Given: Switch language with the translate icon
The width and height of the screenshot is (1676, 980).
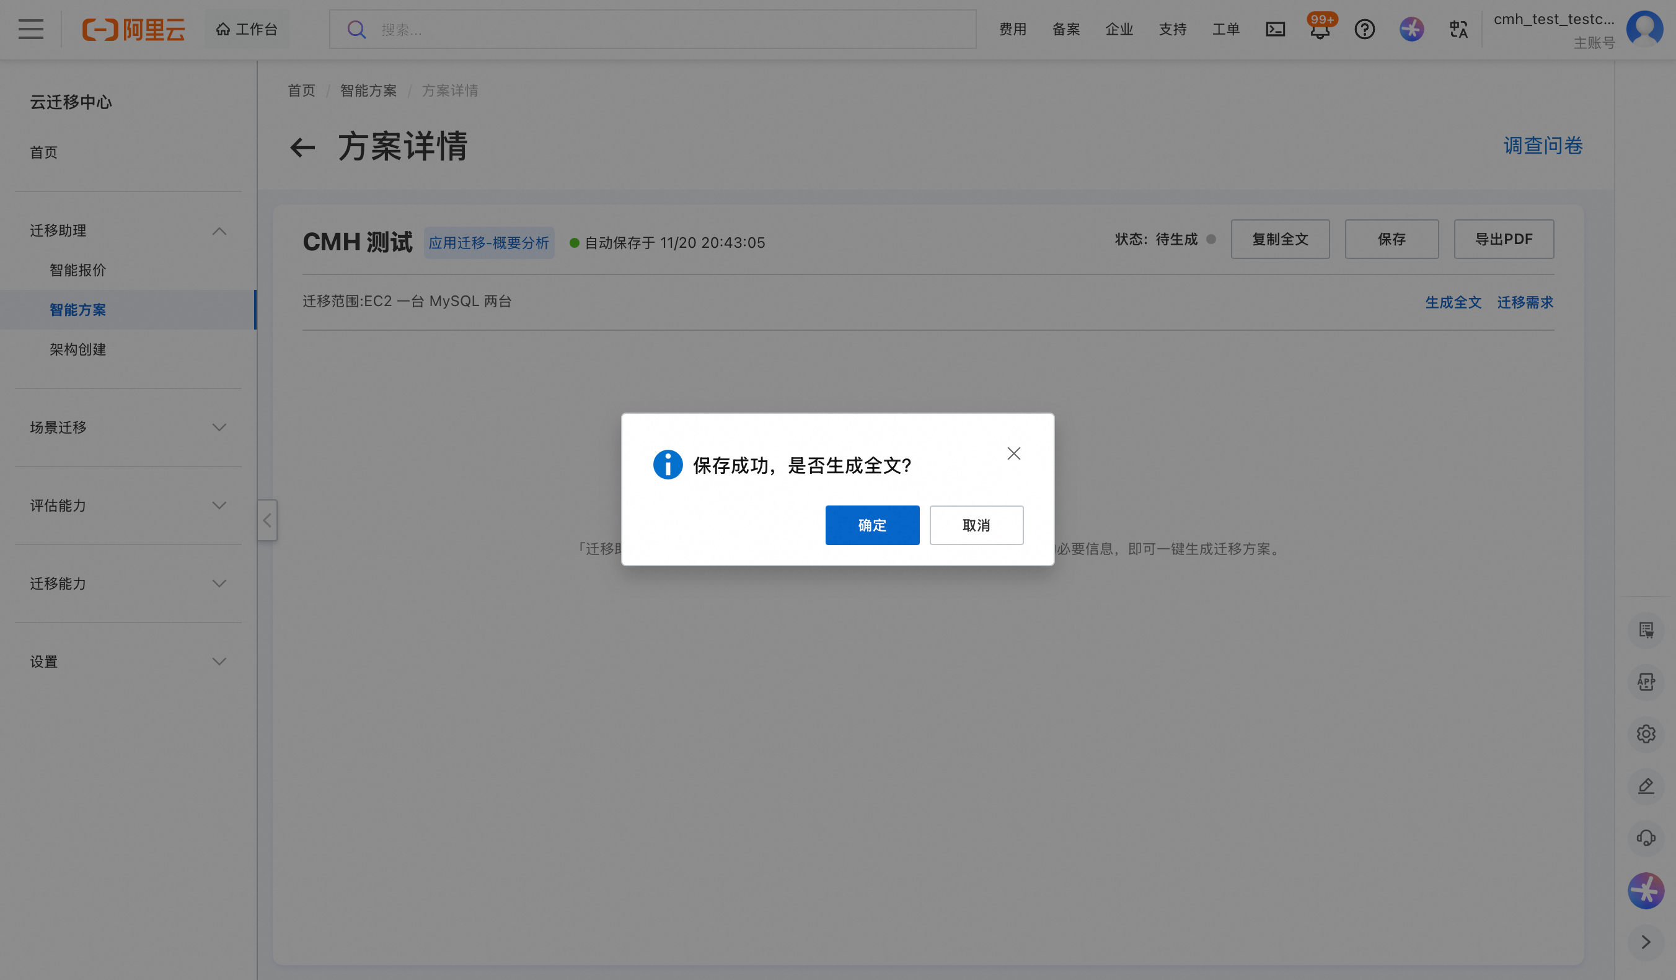Looking at the screenshot, I should coord(1458,29).
